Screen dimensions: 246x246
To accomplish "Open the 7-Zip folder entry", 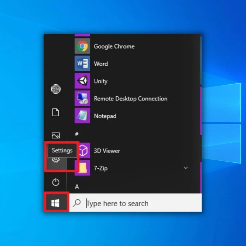I will click(x=131, y=168).
